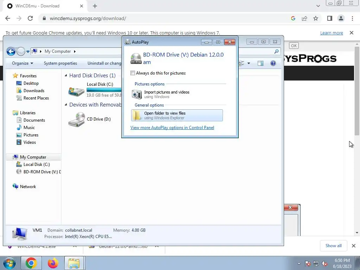Click Learn more link in update notice

(x=332, y=33)
